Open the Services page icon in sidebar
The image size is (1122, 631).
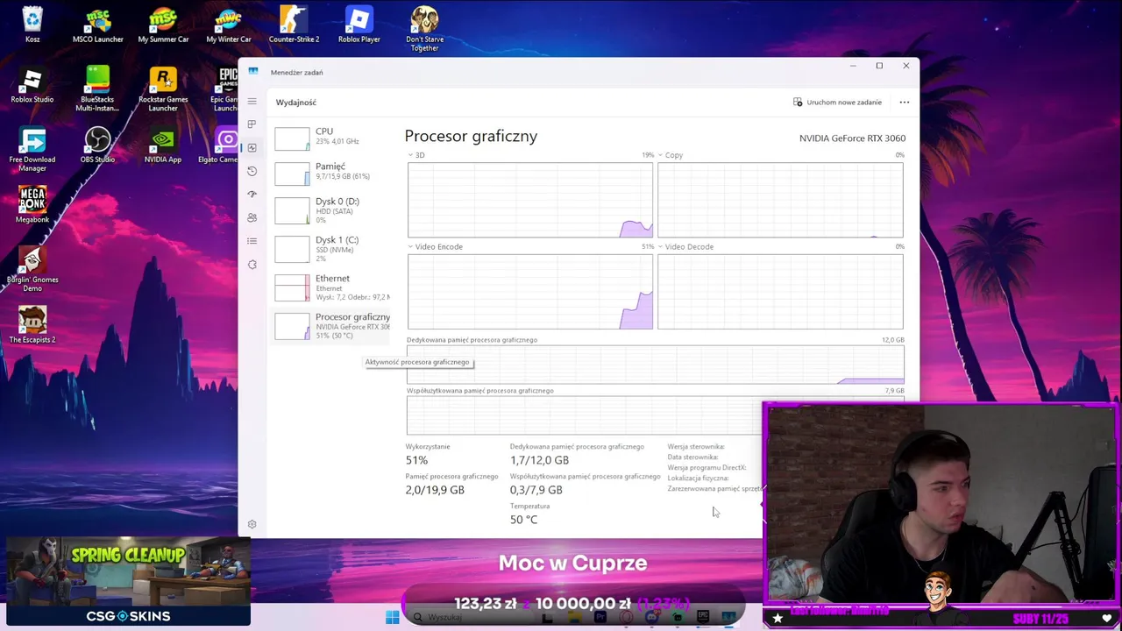click(252, 264)
